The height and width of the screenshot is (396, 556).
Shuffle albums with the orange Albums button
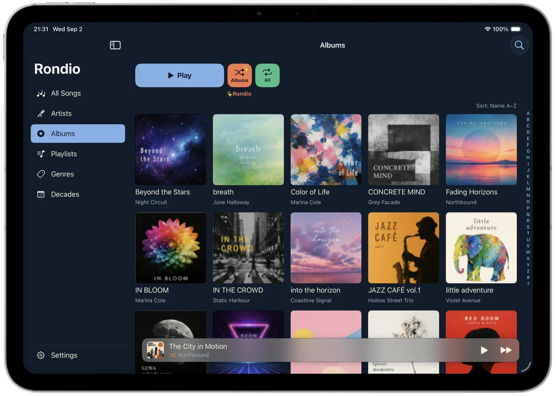(x=239, y=75)
